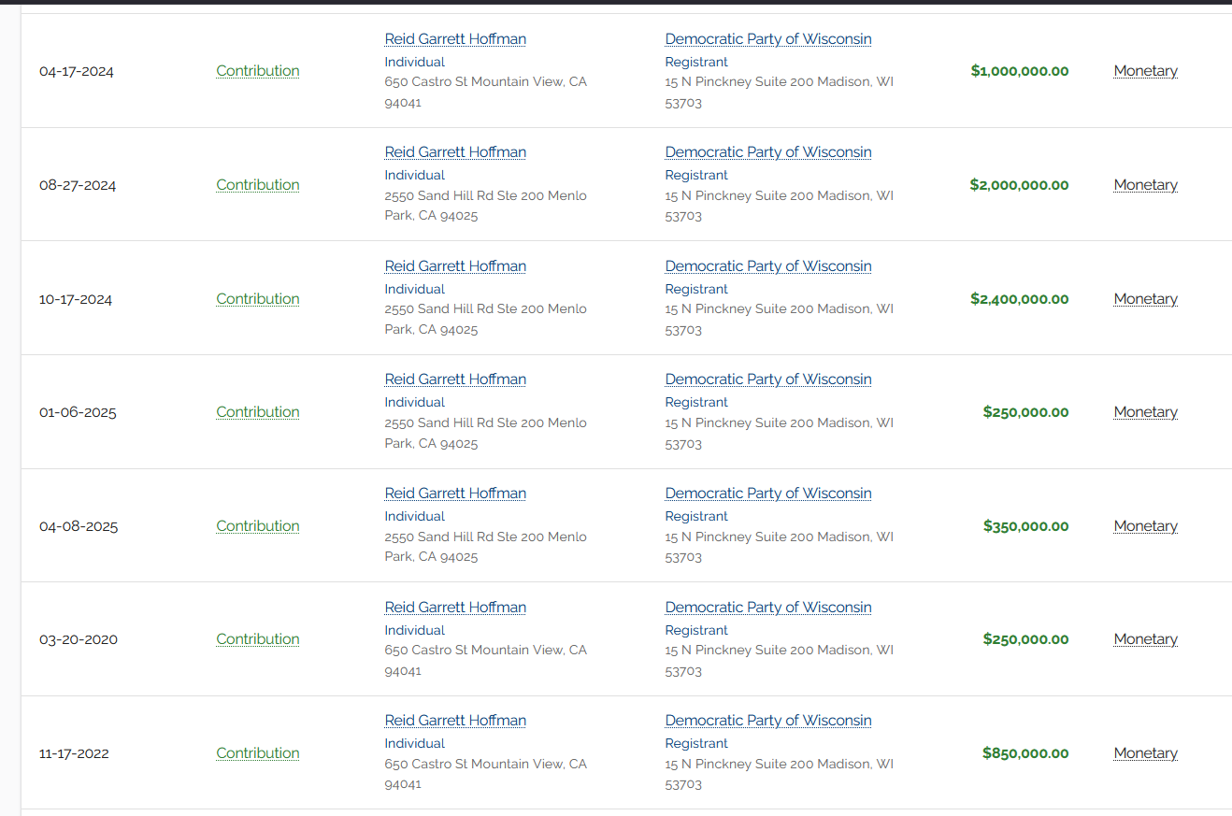
Task: Click Democratic Party of Wisconsin for $850,000.00 contribution
Action: [x=767, y=721]
